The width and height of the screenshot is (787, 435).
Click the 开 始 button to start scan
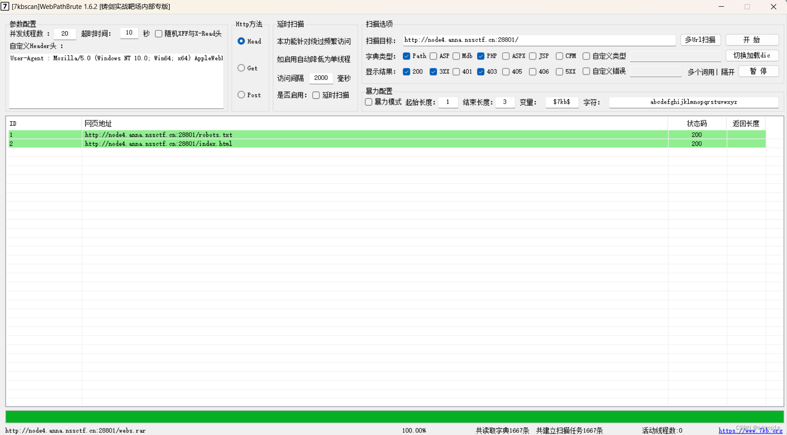(x=752, y=40)
